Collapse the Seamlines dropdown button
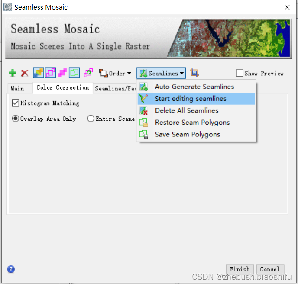Image resolution: width=298 pixels, height=284 pixels. 161,73
